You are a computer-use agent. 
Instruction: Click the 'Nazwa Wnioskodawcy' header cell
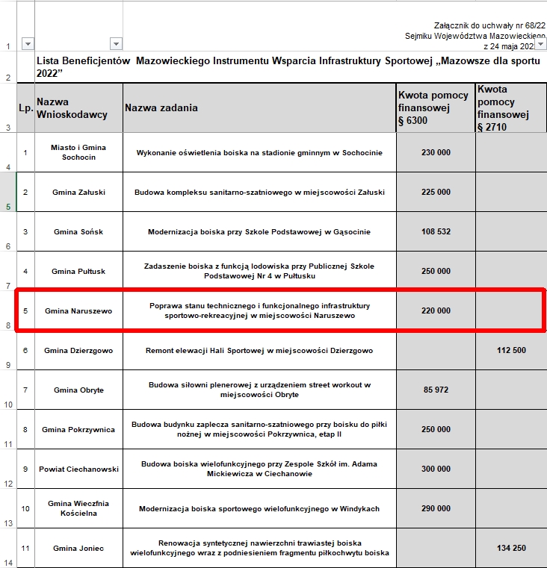(x=78, y=108)
